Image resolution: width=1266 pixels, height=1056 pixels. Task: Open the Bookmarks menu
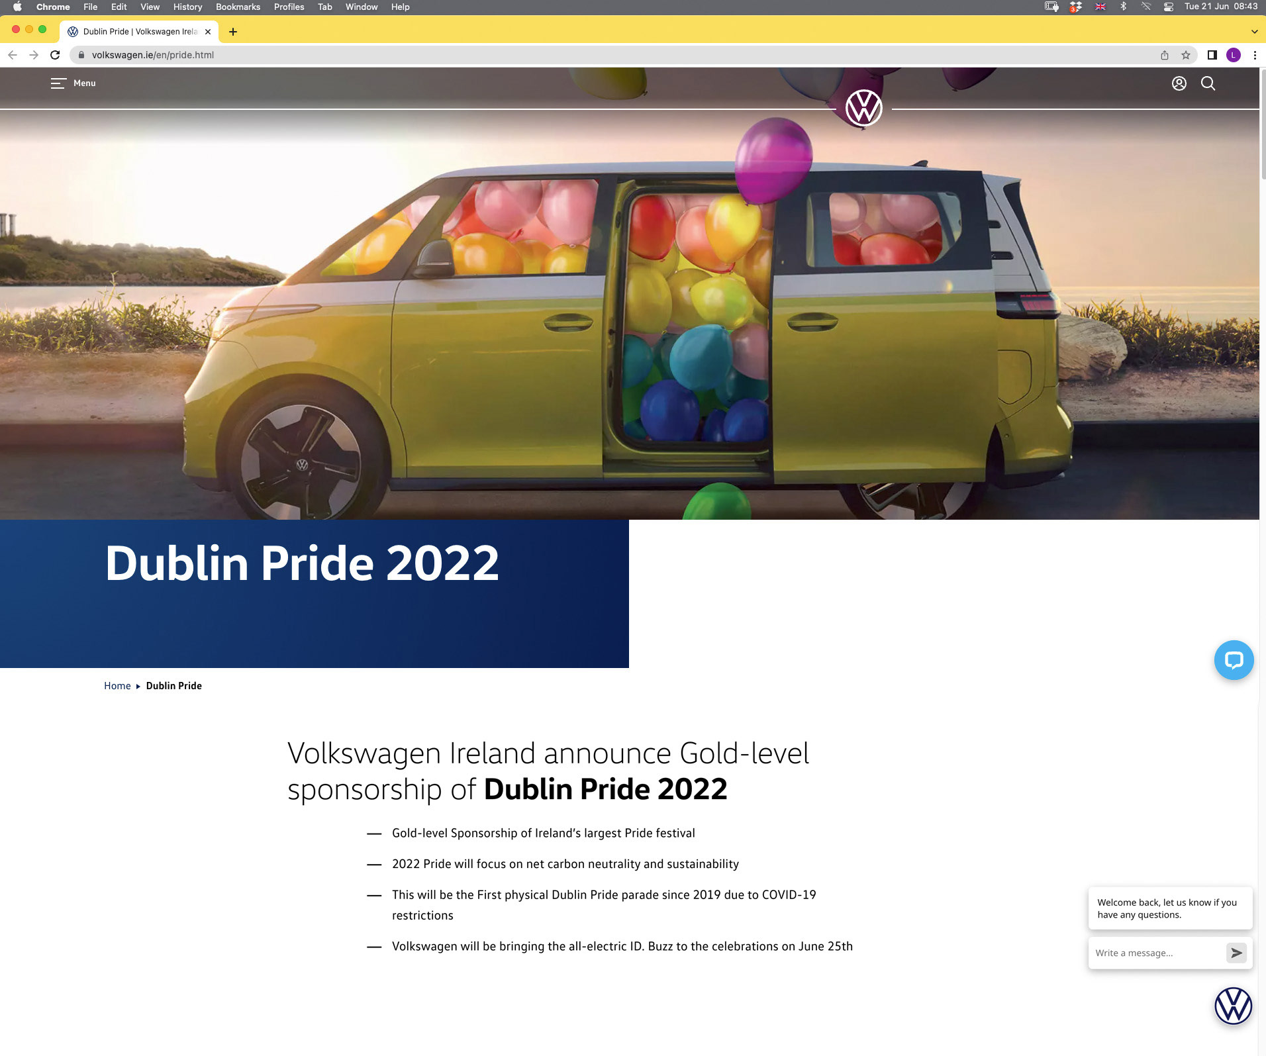(238, 7)
